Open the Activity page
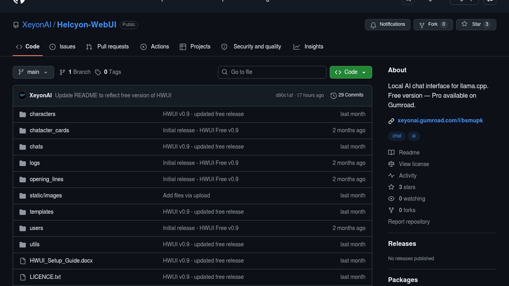509x286 pixels. tap(407, 176)
